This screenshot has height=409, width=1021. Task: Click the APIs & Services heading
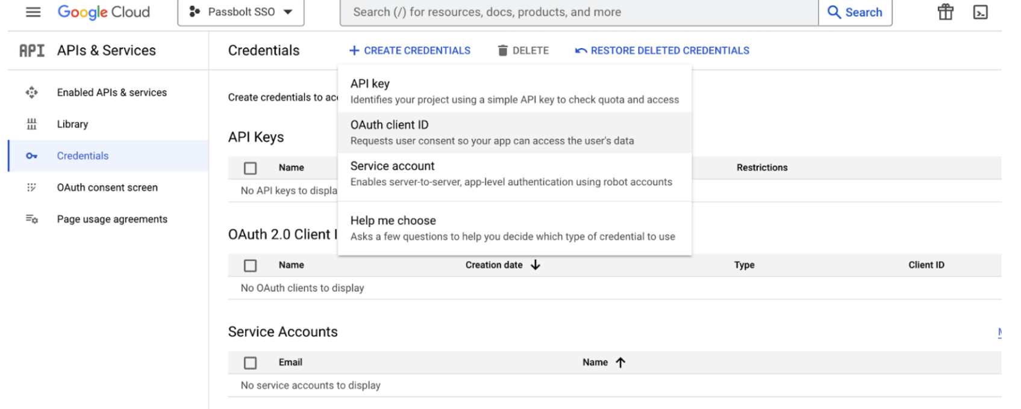(x=107, y=51)
